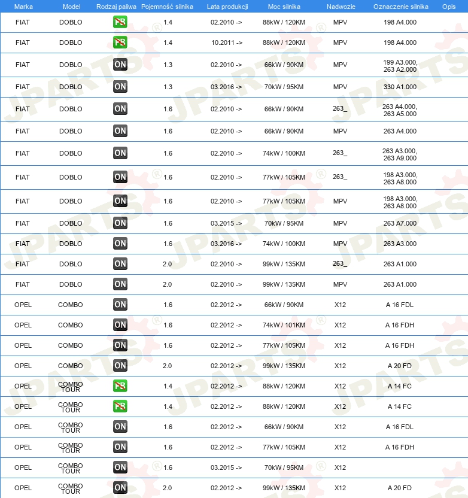468x498 pixels.
Task: Click the Rodzaj paliwa column header
Action: click(x=116, y=7)
